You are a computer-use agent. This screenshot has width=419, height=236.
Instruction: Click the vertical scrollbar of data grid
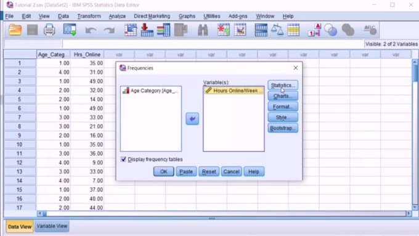click(415, 134)
